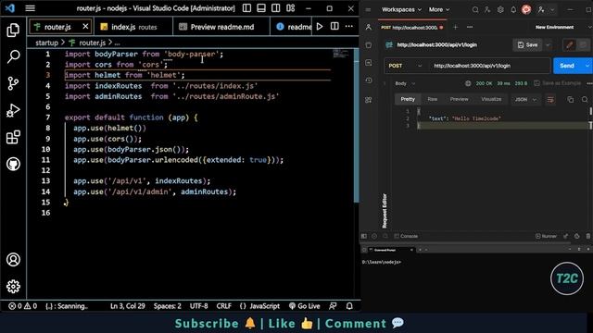
Task: Open the Send options arrow
Action: click(587, 66)
